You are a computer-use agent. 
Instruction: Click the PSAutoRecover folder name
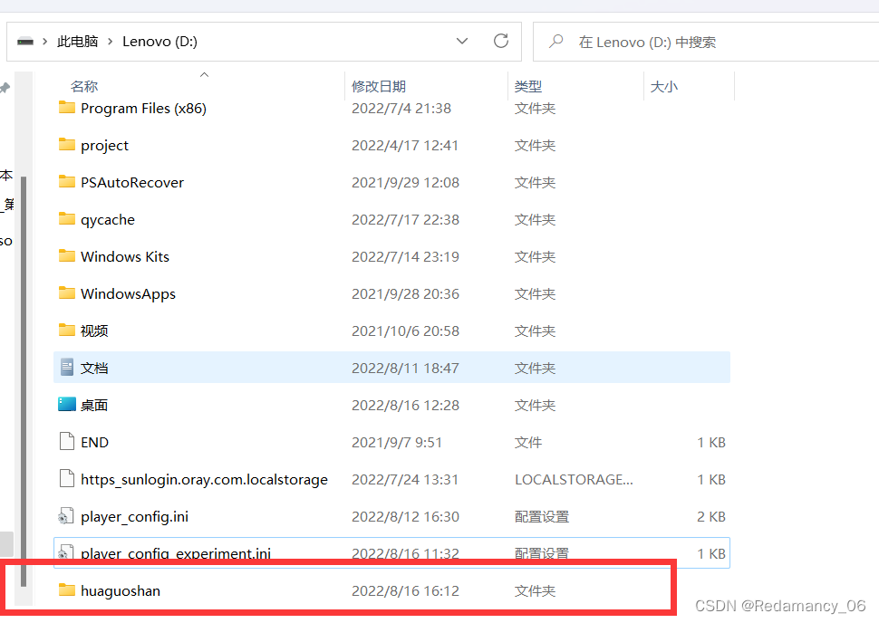coord(132,183)
